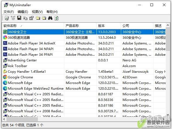Click version cell 8.0.61186
Viewport: 172px width, 129px height.
click(x=105, y=106)
